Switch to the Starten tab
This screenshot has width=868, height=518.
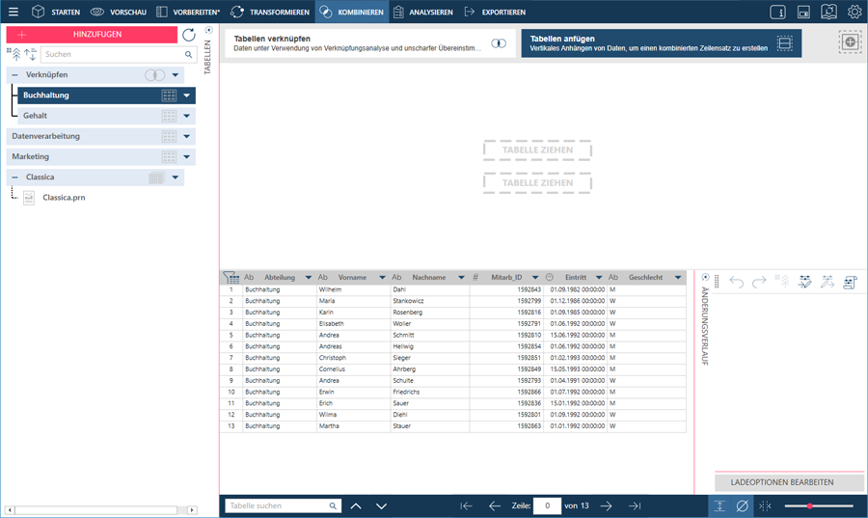coord(55,12)
